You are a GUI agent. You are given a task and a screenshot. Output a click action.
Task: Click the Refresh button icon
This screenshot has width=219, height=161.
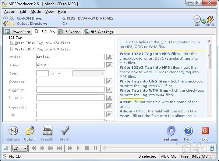(x=13, y=130)
